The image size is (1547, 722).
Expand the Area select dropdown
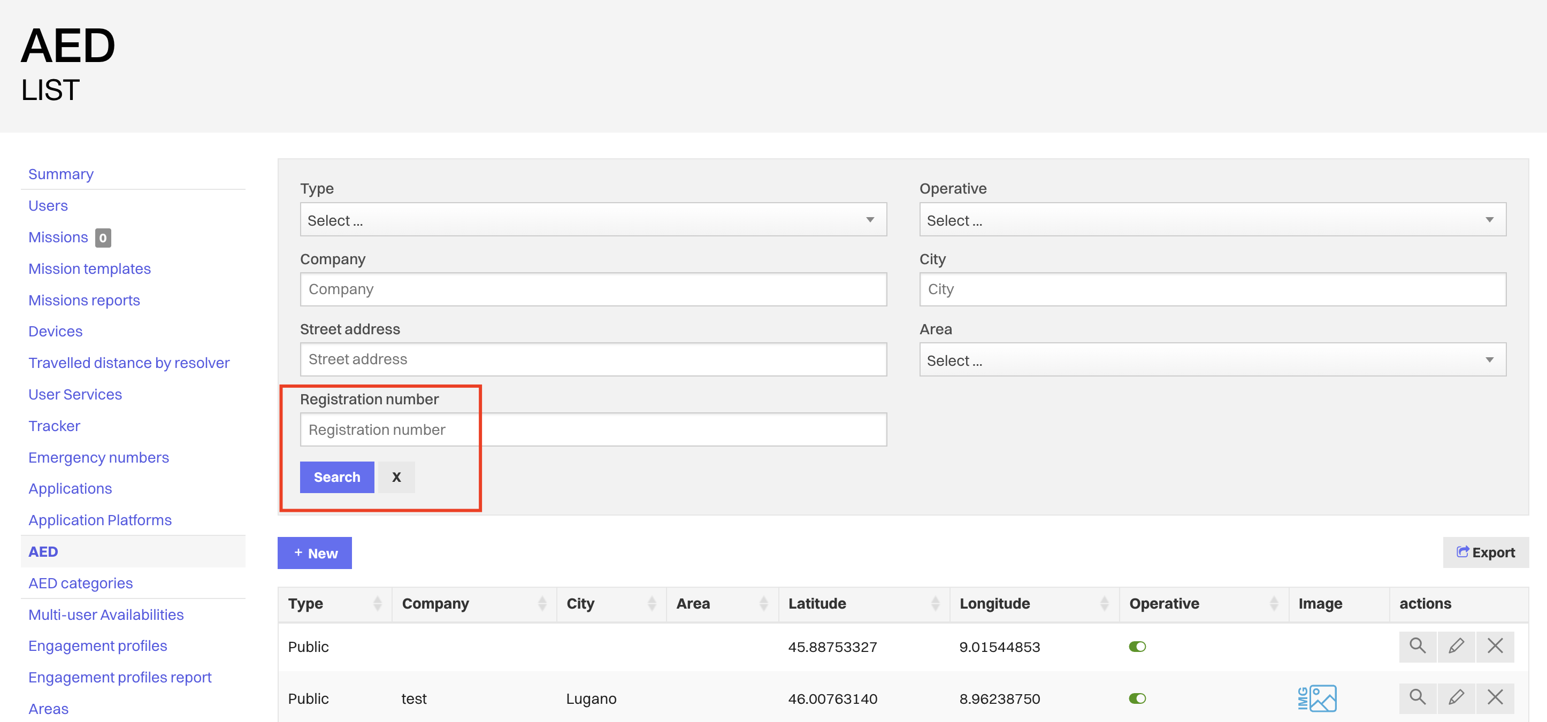[1212, 360]
